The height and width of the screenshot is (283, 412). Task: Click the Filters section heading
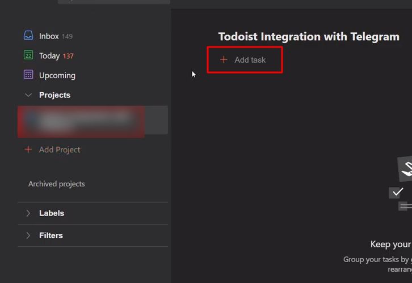pos(51,235)
